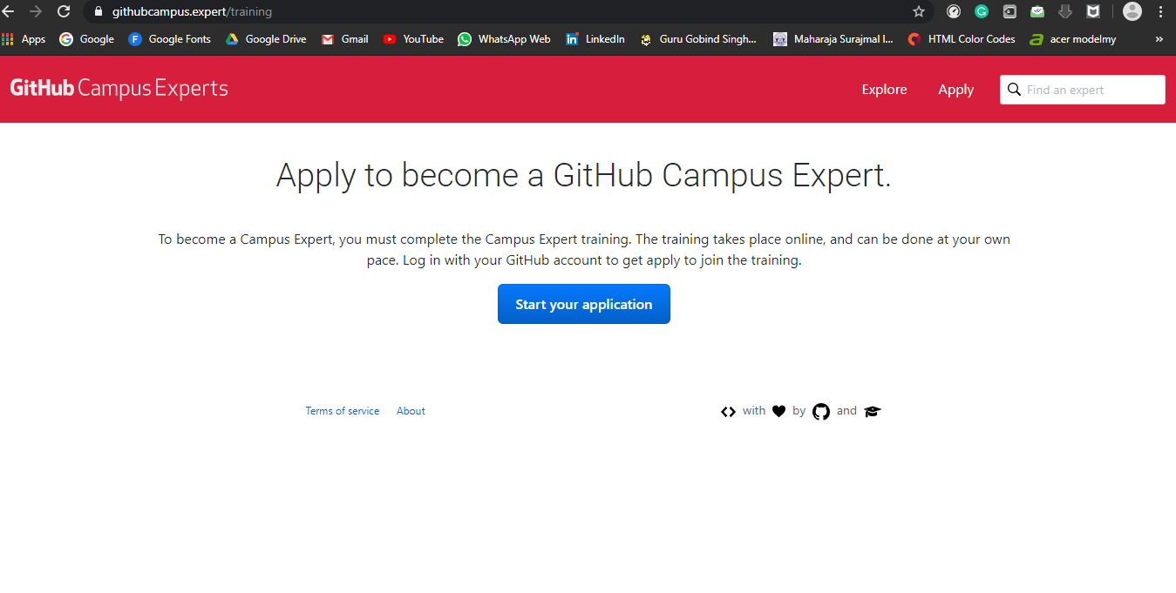Click the GitHub Campus Experts logo
The width and height of the screenshot is (1176, 593).
[x=119, y=89]
